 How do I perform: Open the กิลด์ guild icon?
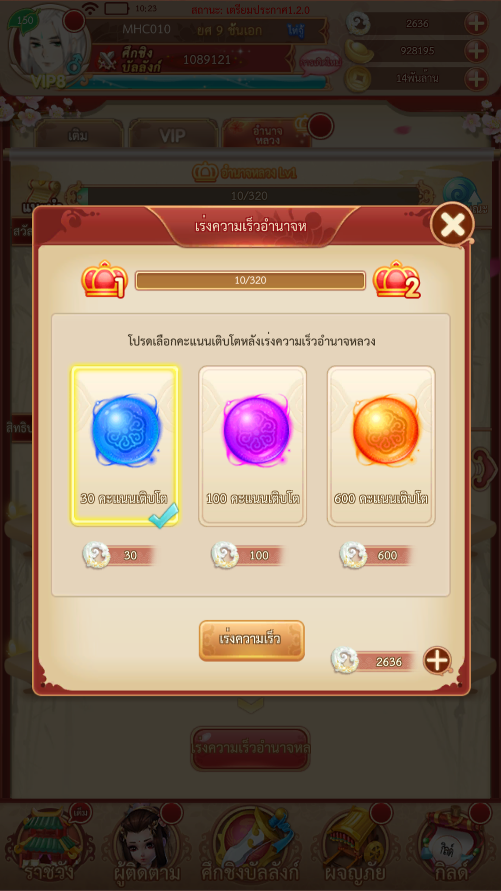tap(451, 845)
